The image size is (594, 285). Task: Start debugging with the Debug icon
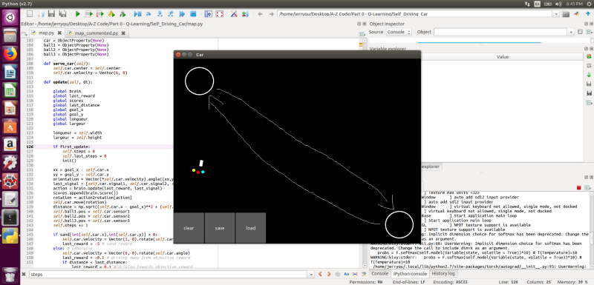[x=138, y=14]
